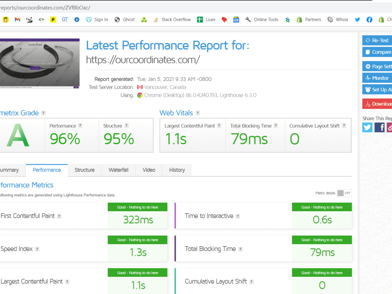Open the GT bookmark icon
The image size is (392, 294).
point(65,20)
